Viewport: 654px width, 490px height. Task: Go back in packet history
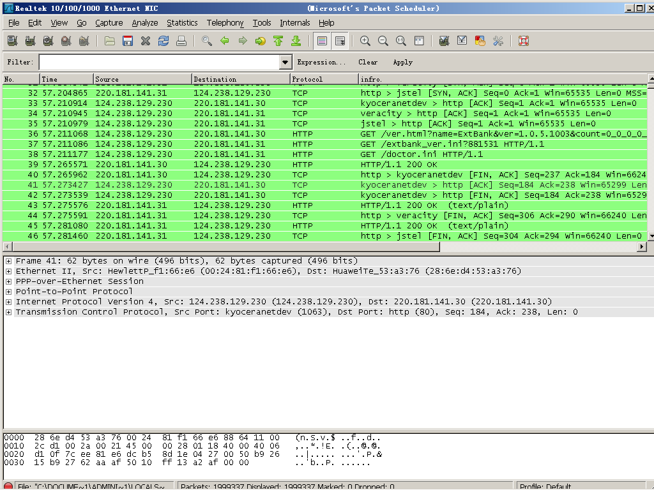pos(225,41)
